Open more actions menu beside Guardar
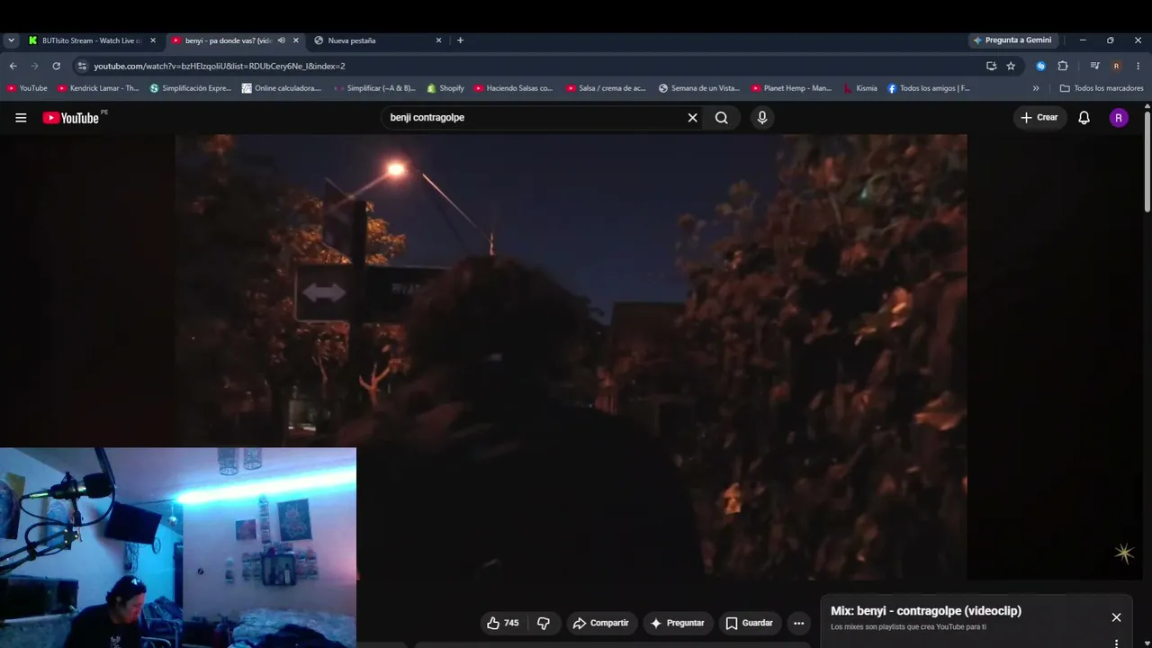The height and width of the screenshot is (648, 1152). [798, 623]
